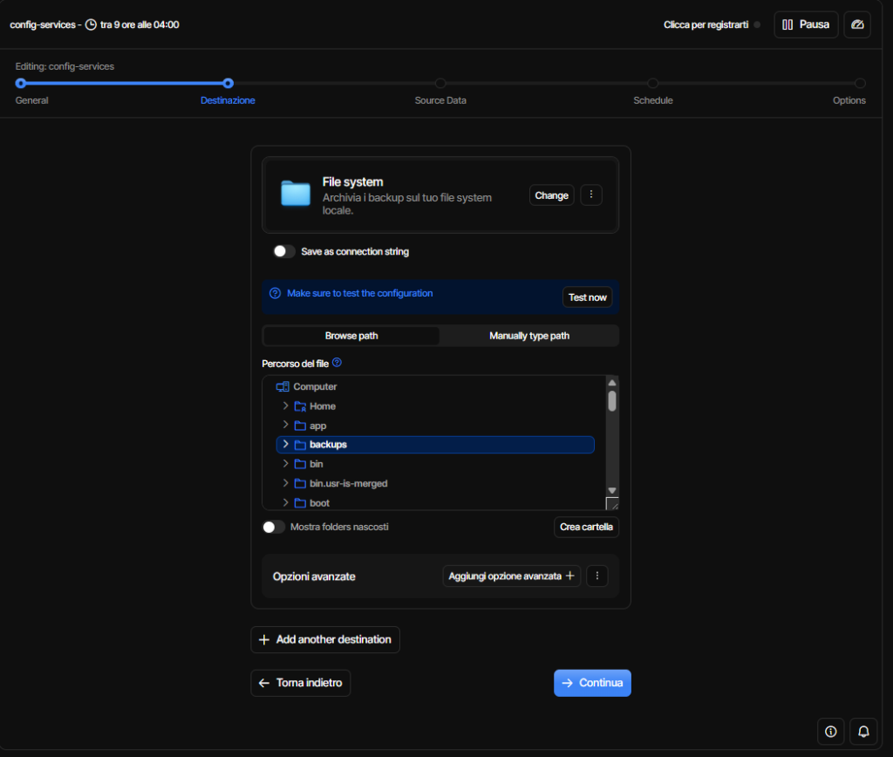893x757 pixels.
Task: Click Aggiungi opzione avanzata button
Action: coord(511,576)
